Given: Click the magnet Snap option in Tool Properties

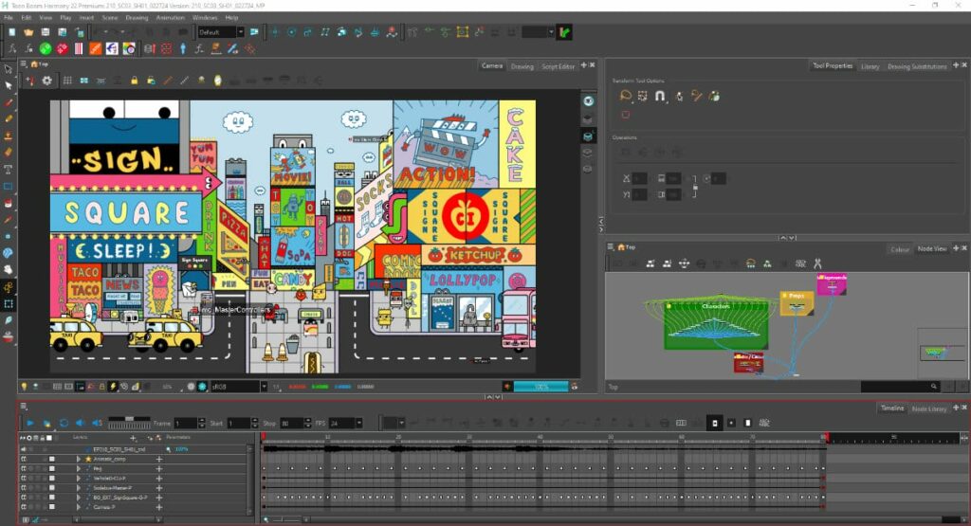Looking at the screenshot, I should tap(660, 96).
